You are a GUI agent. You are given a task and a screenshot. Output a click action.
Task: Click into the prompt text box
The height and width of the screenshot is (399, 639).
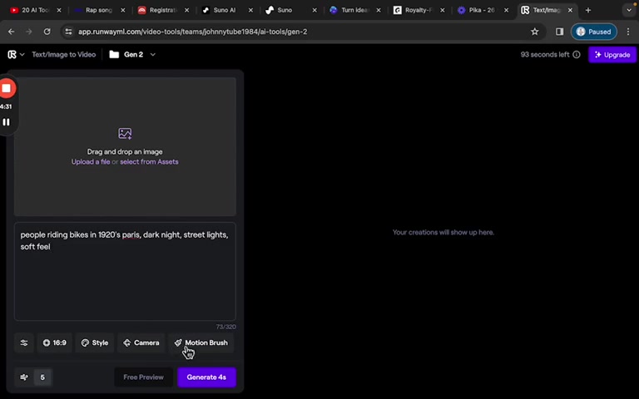[125, 272]
